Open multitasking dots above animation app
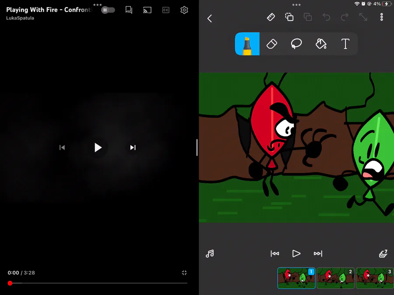This screenshot has height=295, width=394. click(296, 5)
